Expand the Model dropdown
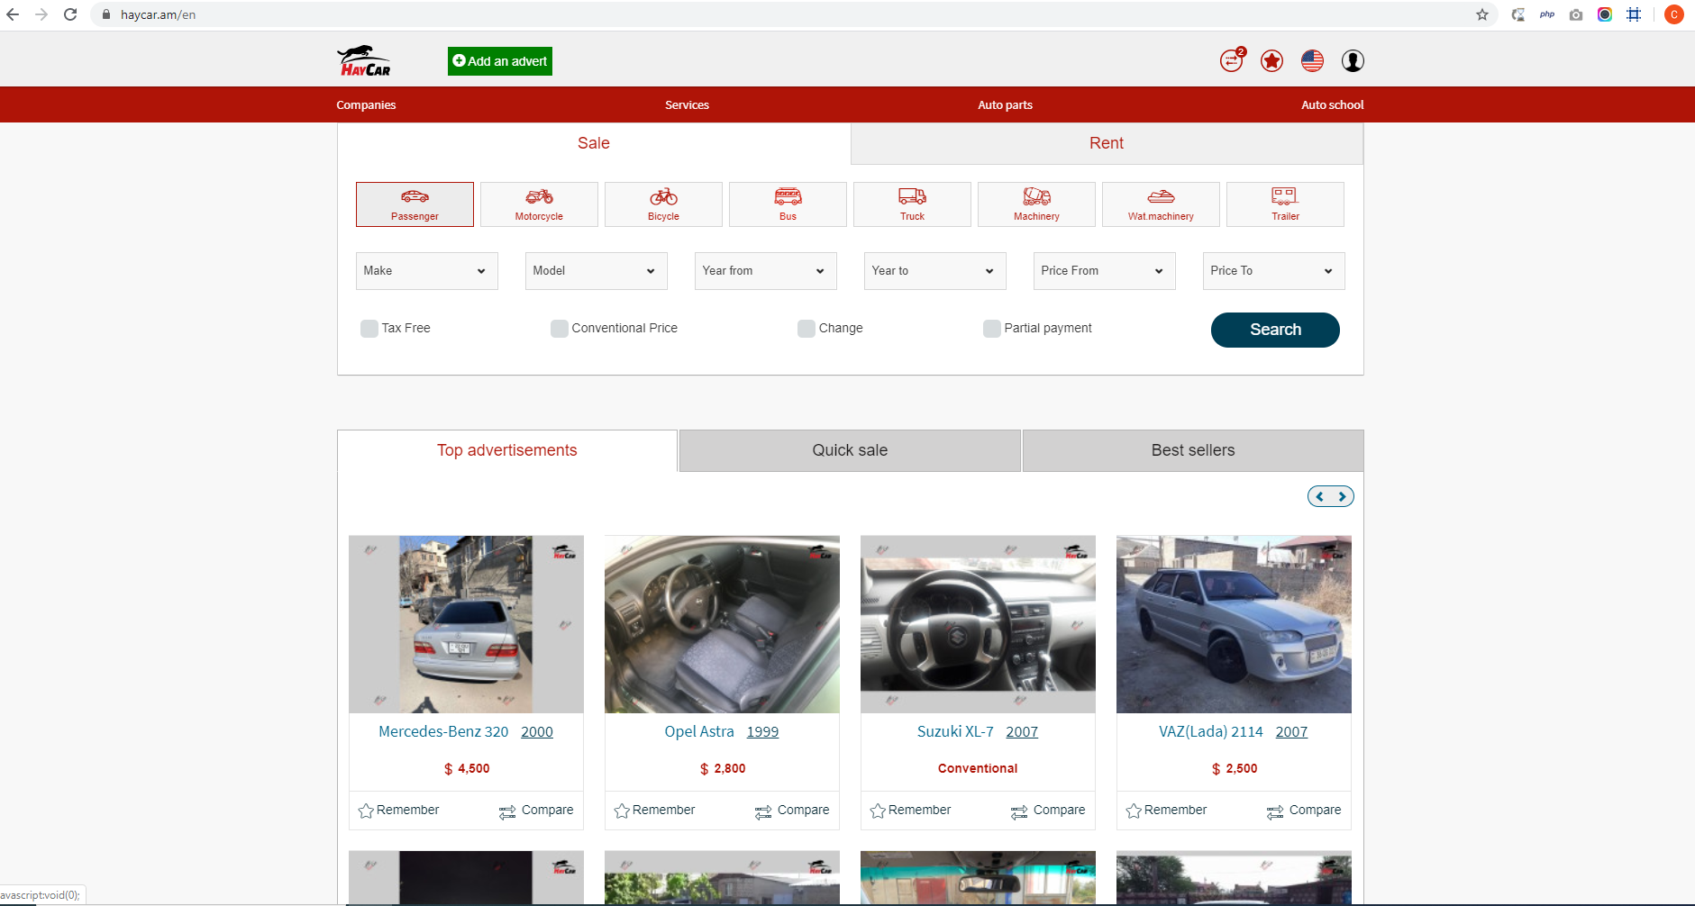The height and width of the screenshot is (906, 1695). (x=597, y=271)
